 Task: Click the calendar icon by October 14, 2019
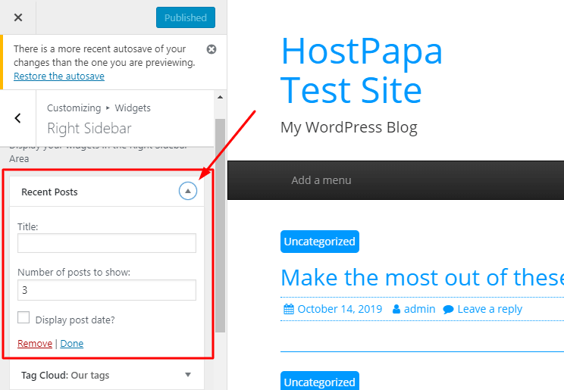[x=289, y=309]
